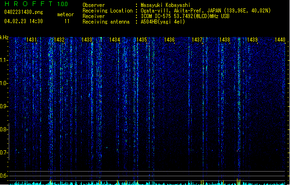
Task: Click time marker 1436
Action: (x=169, y=40)
